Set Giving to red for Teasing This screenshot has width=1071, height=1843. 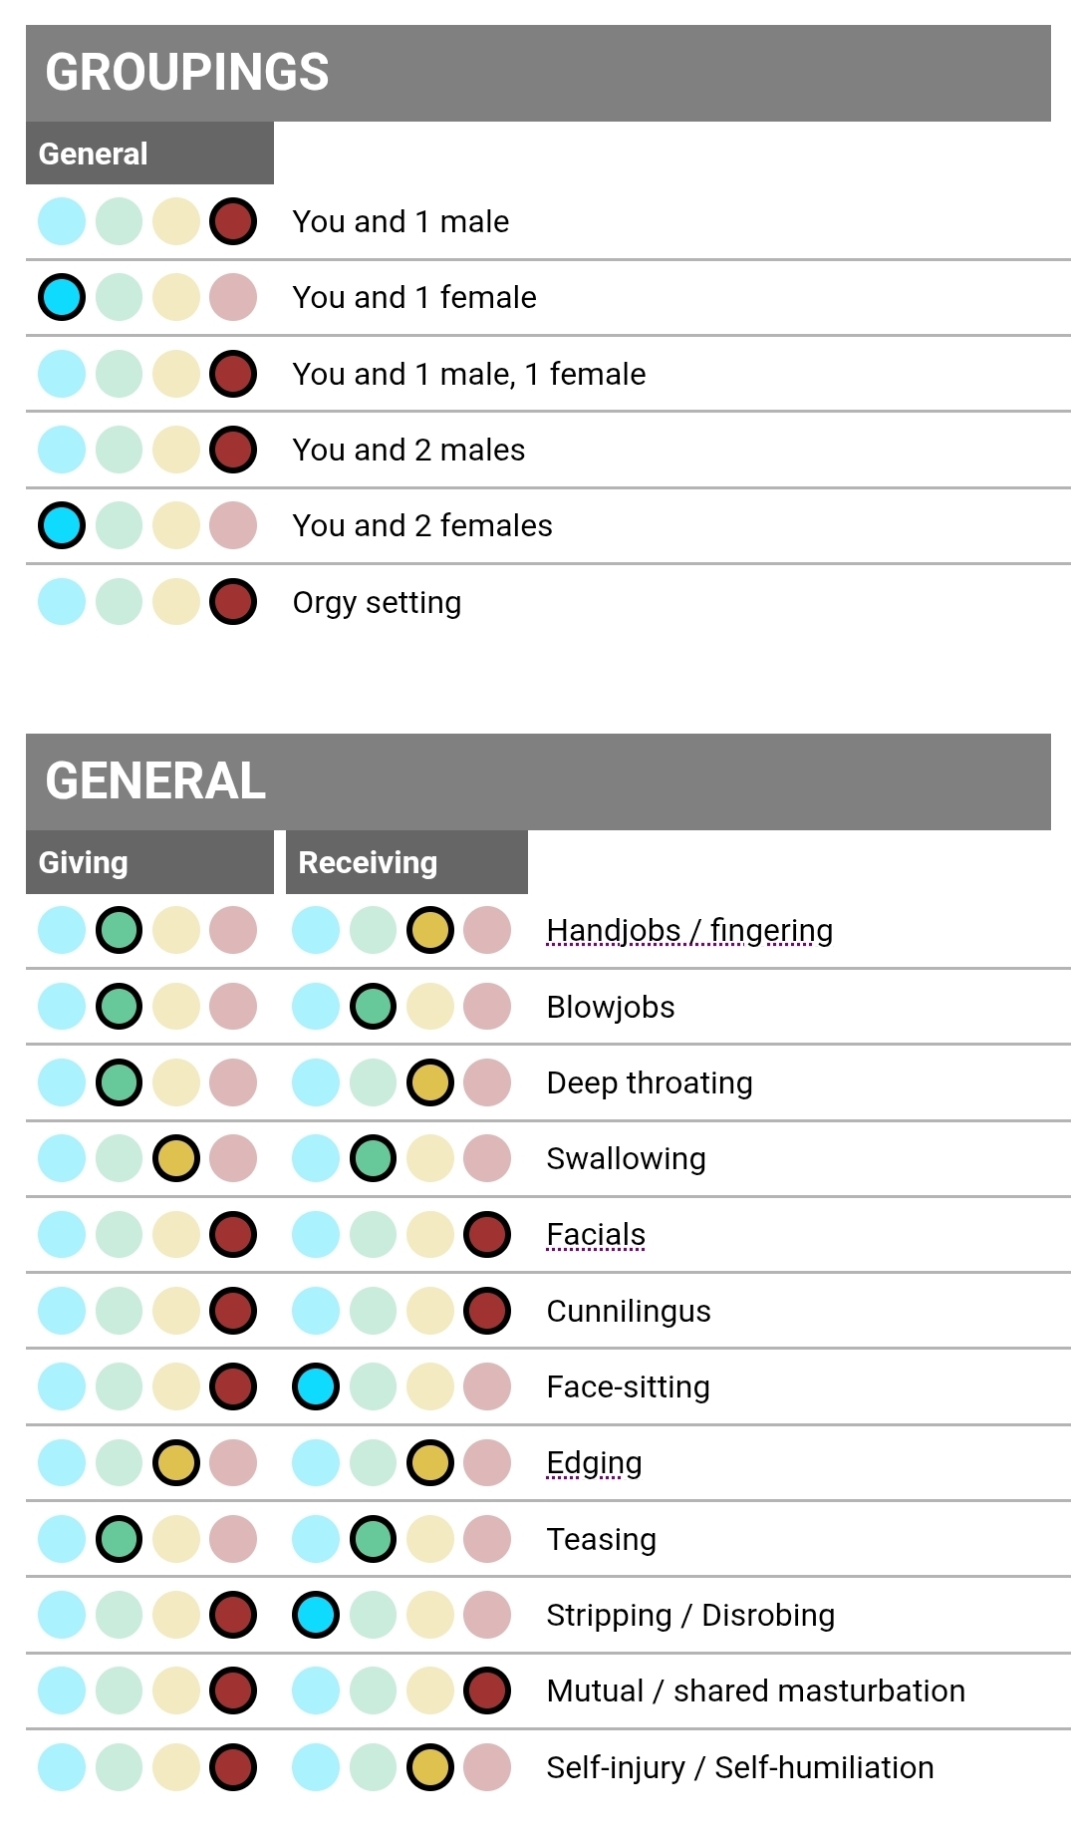[x=233, y=1539]
